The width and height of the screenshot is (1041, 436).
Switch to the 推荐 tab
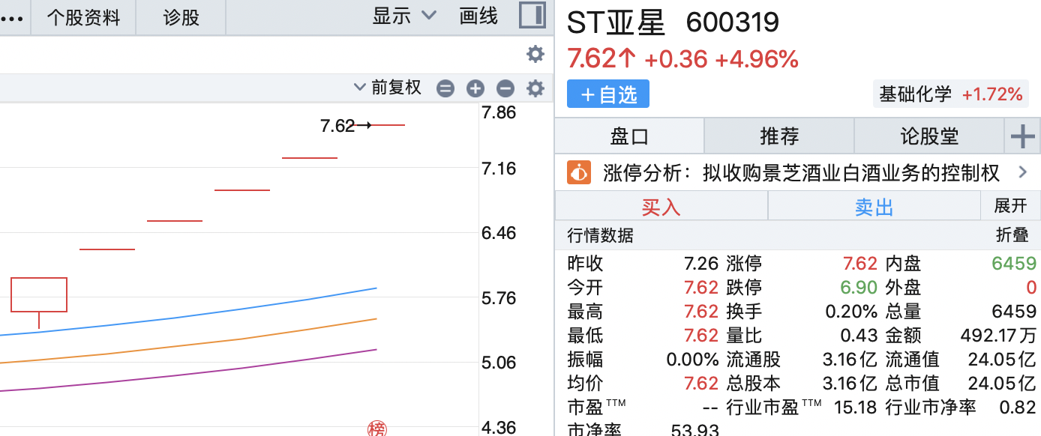pos(779,136)
